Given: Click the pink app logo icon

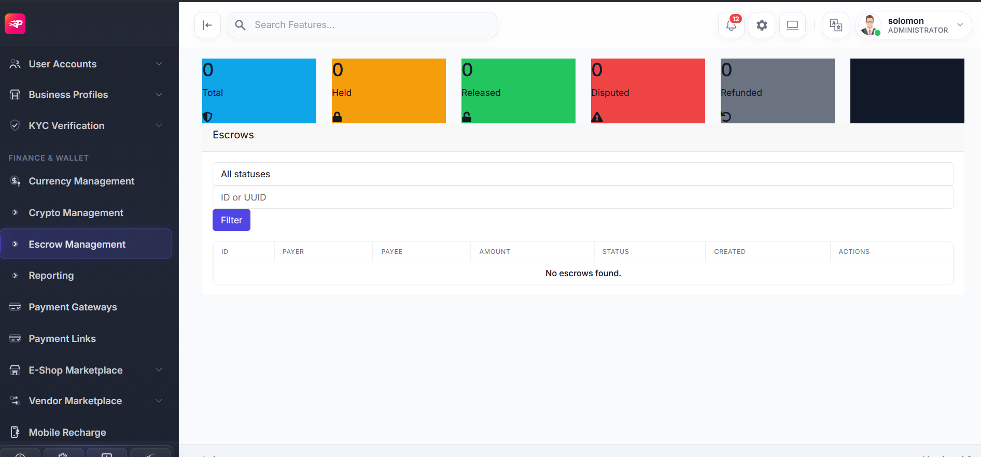Looking at the screenshot, I should pyautogui.click(x=15, y=24).
